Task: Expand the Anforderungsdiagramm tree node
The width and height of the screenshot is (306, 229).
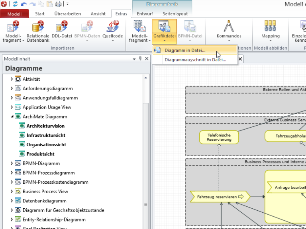Action: (12, 88)
